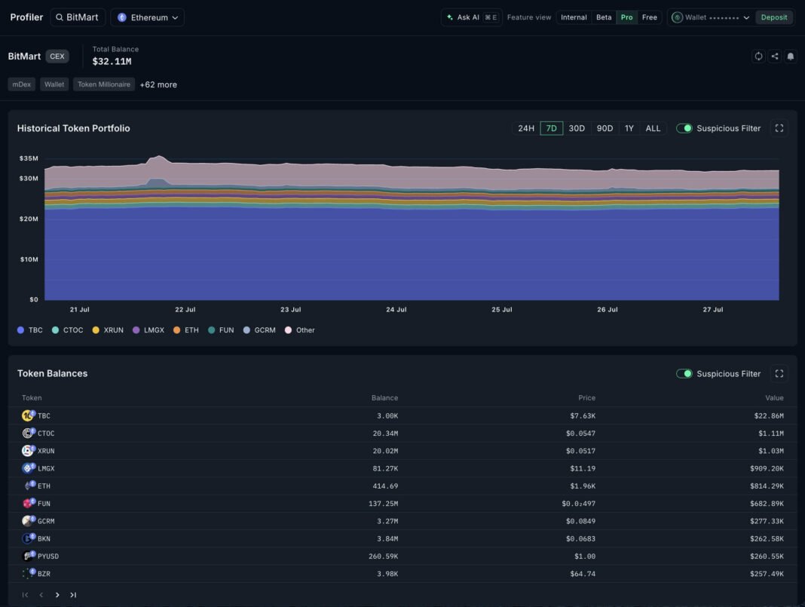The height and width of the screenshot is (607, 805).
Task: Click the share icon in BitMart header
Action: pos(775,56)
